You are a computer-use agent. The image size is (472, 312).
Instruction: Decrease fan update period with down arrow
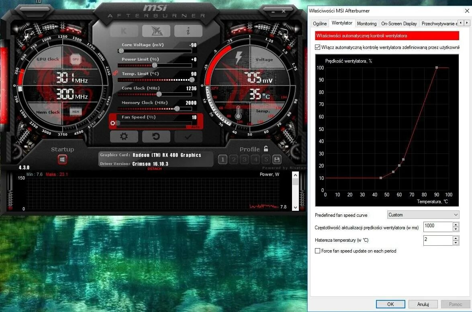456,229
